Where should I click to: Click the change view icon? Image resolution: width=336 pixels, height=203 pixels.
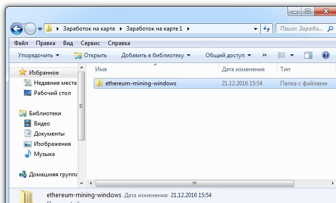click(282, 55)
